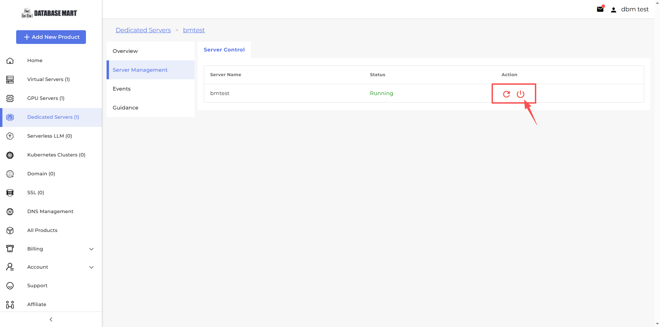Screen dimensions: 660x327
Task: Click the Dedicated Servers cube icon
Action: pyautogui.click(x=10, y=117)
